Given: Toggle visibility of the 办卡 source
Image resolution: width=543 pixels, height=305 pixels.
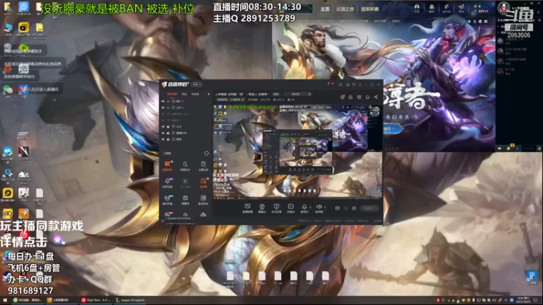Looking at the screenshot, I should pyautogui.click(x=163, y=127).
